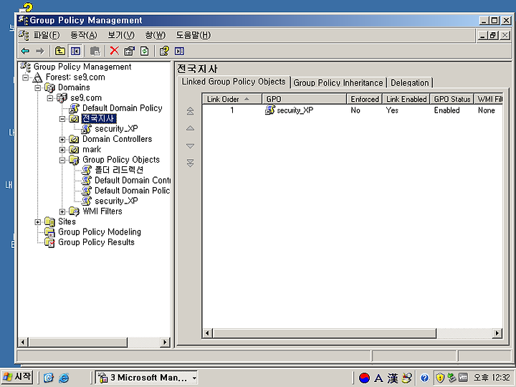Click the security shield tray icon
516x387 pixels.
pos(440,378)
